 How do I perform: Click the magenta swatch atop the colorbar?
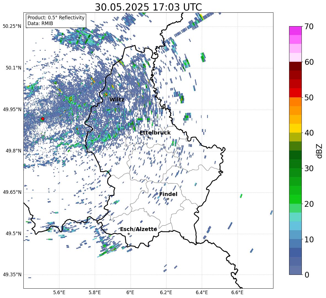pos(295,31)
